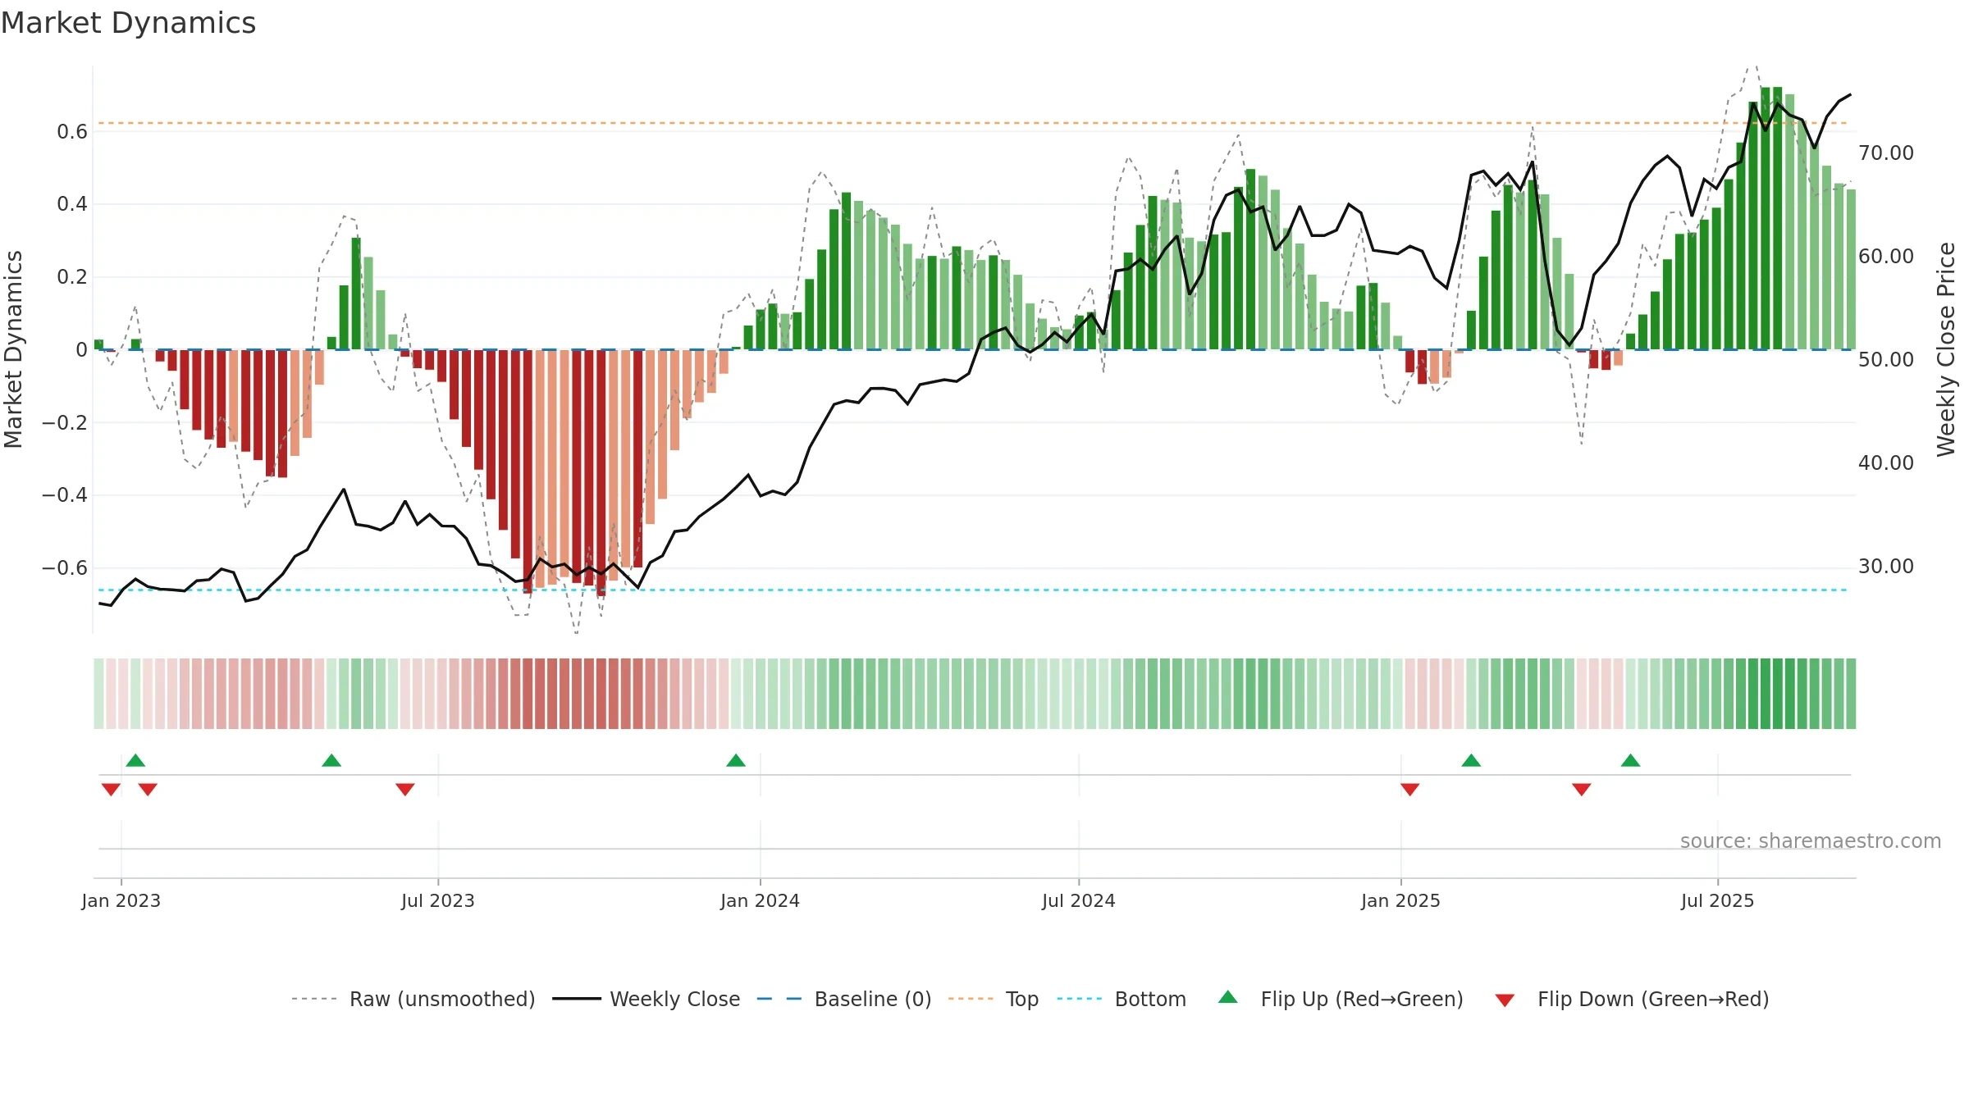Click the Jul 2024 x-axis label
Image resolution: width=1969 pixels, height=1107 pixels.
1079,900
